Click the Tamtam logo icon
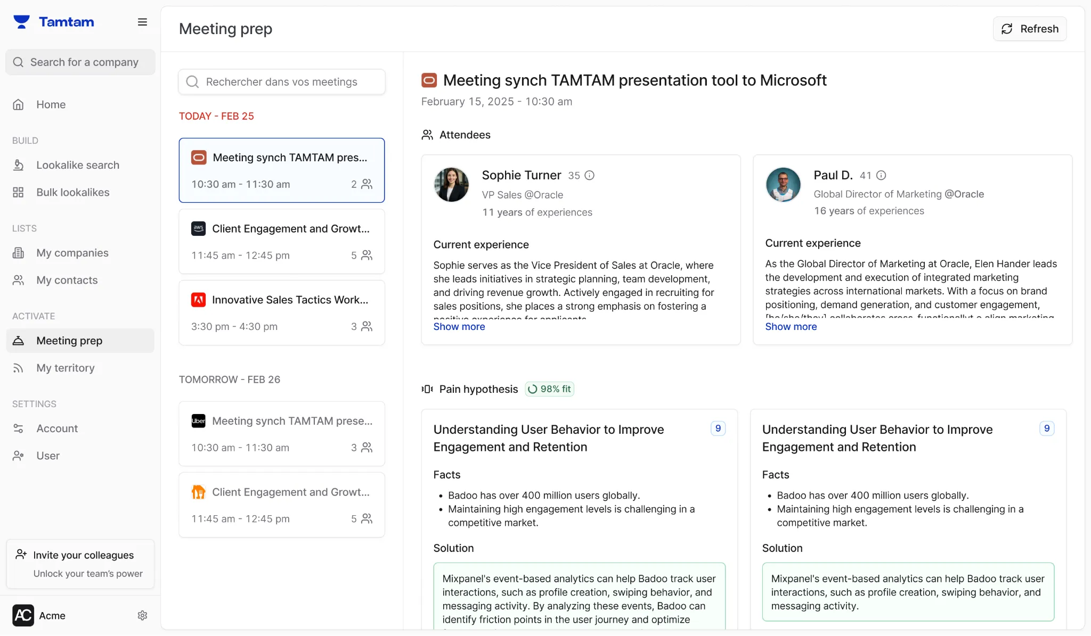This screenshot has width=1091, height=636. coord(22,22)
